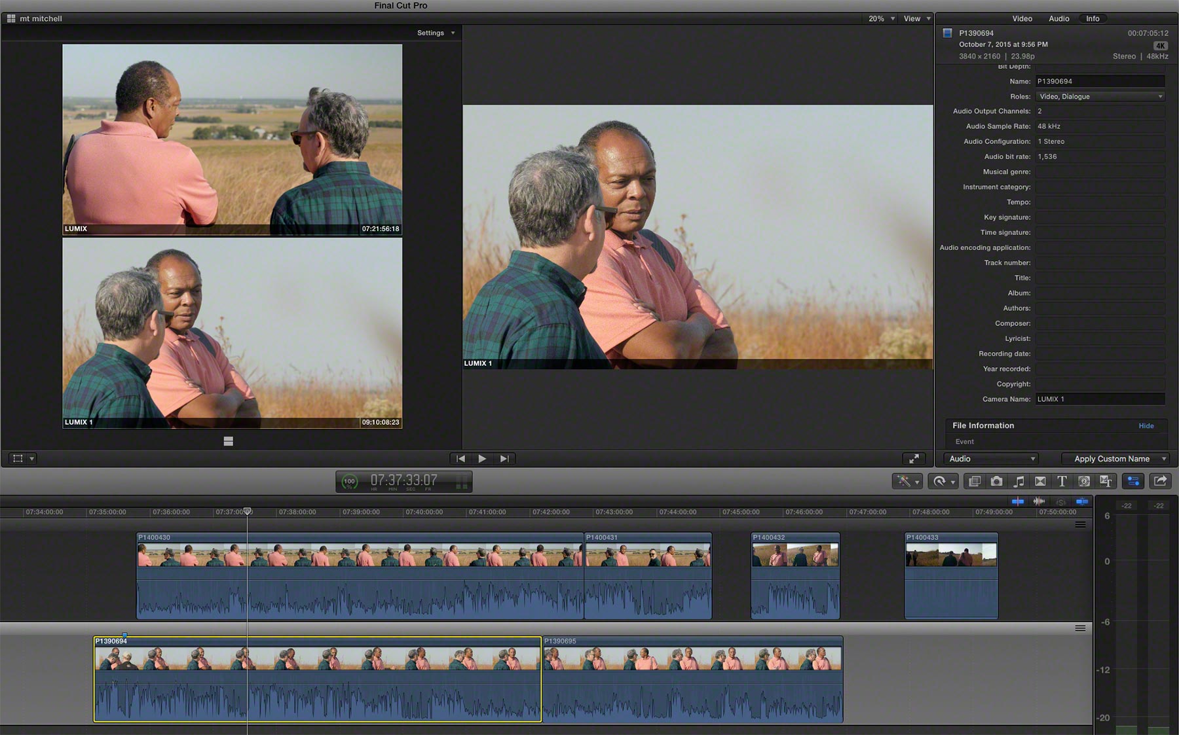Open the Music and Sound browser
The height and width of the screenshot is (735, 1179).
(x=1019, y=482)
